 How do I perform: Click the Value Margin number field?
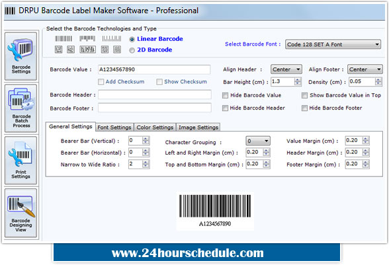click(354, 141)
